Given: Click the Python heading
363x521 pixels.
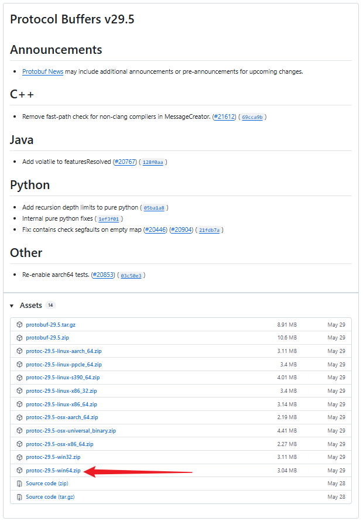Looking at the screenshot, I should tap(30, 185).
